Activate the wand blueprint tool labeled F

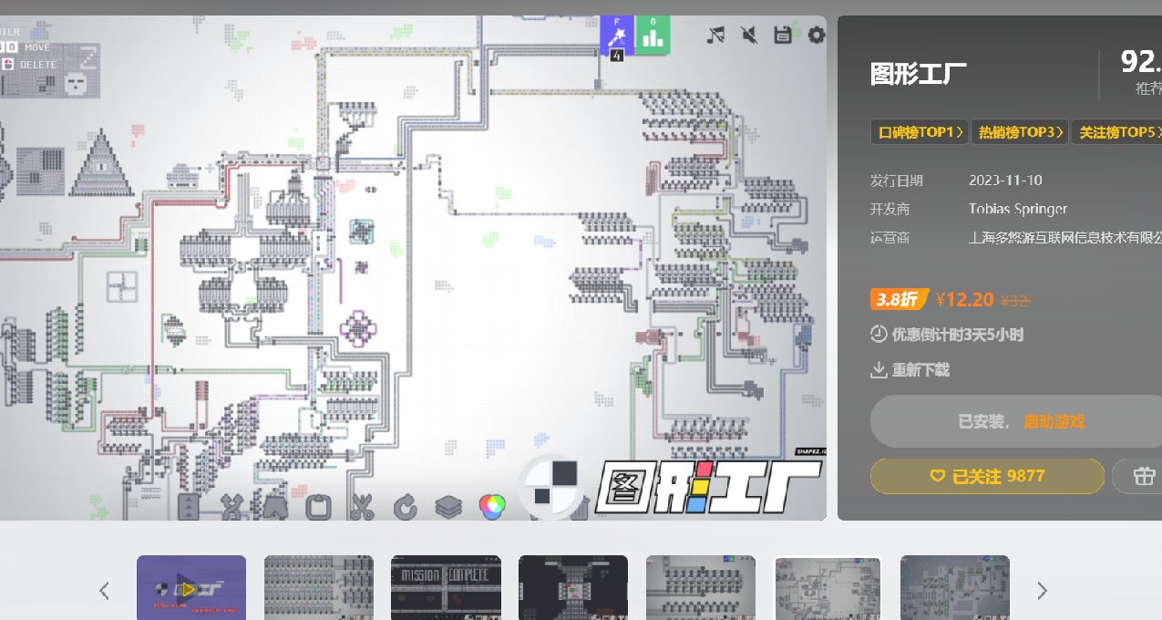click(x=617, y=35)
